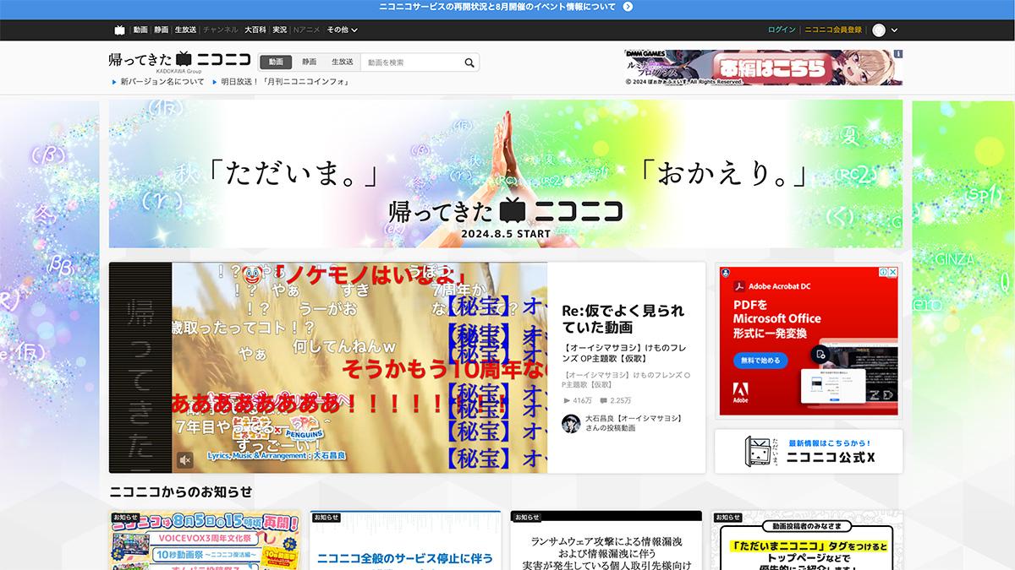The width and height of the screenshot is (1015, 570).
Task: Click the 帰ってきたニコニコ header logo
Action: [179, 59]
